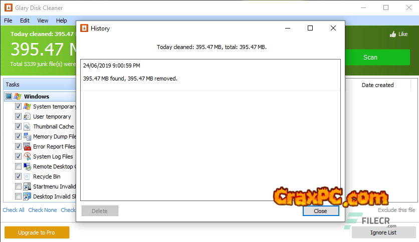The image size is (419, 242).
Task: Click the Windows group flag icon
Action: coord(18,96)
